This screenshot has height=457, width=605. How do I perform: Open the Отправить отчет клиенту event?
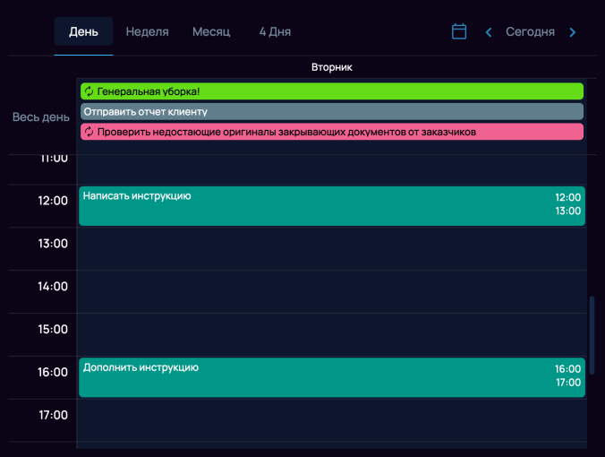coord(331,111)
